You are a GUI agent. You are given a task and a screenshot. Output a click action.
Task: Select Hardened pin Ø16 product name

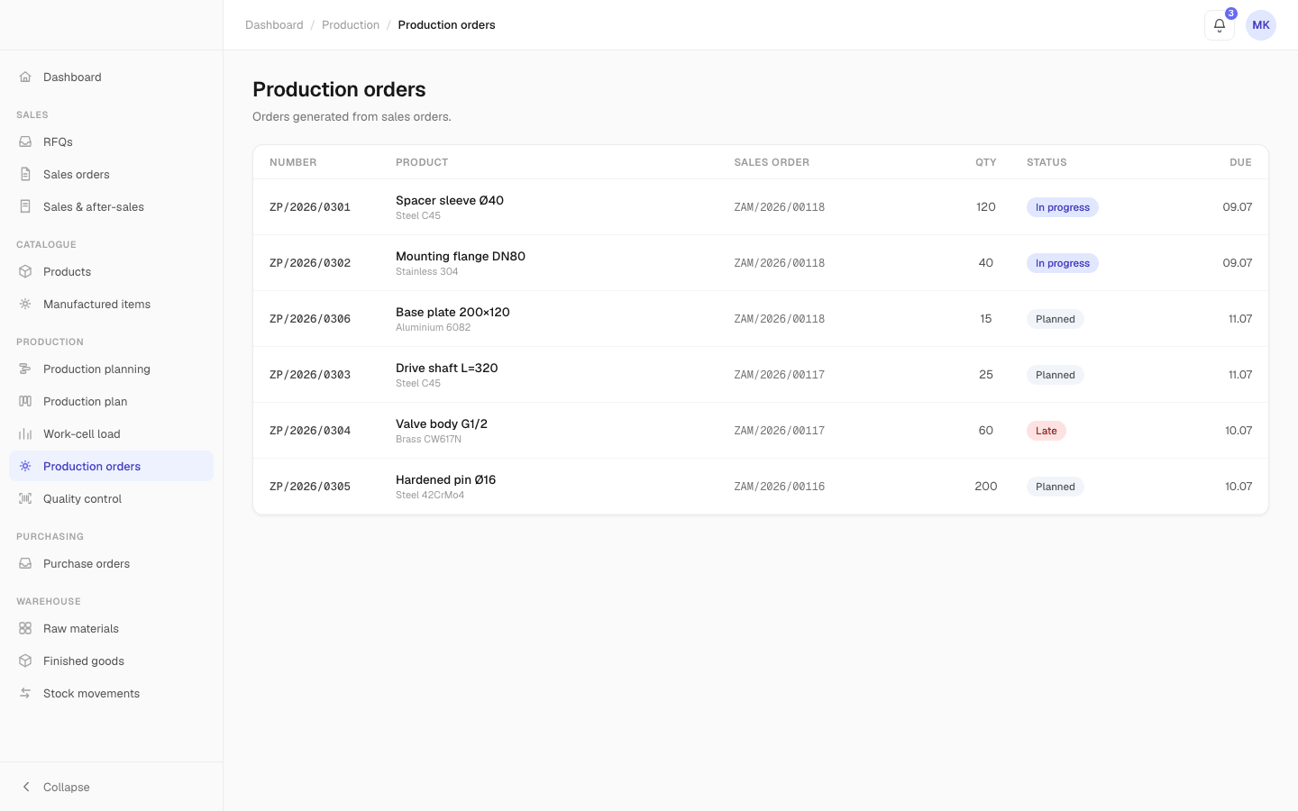pos(446,479)
